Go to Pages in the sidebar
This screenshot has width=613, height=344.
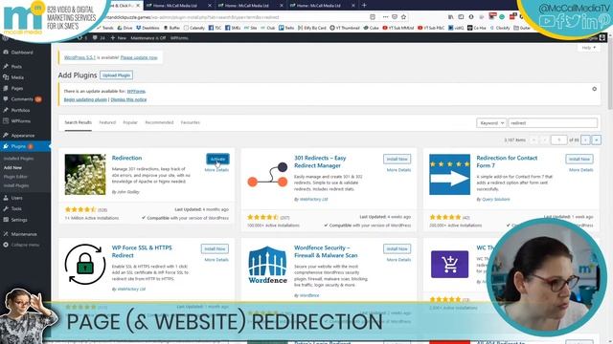click(17, 89)
